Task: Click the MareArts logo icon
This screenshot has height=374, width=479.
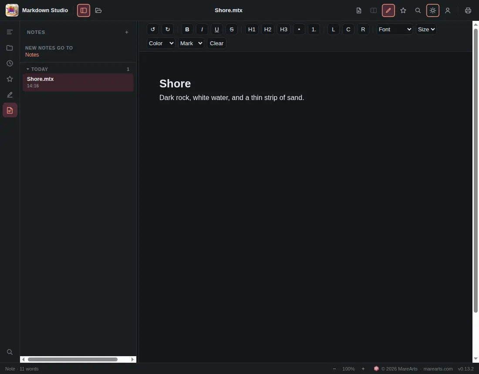Action: pyautogui.click(x=376, y=368)
